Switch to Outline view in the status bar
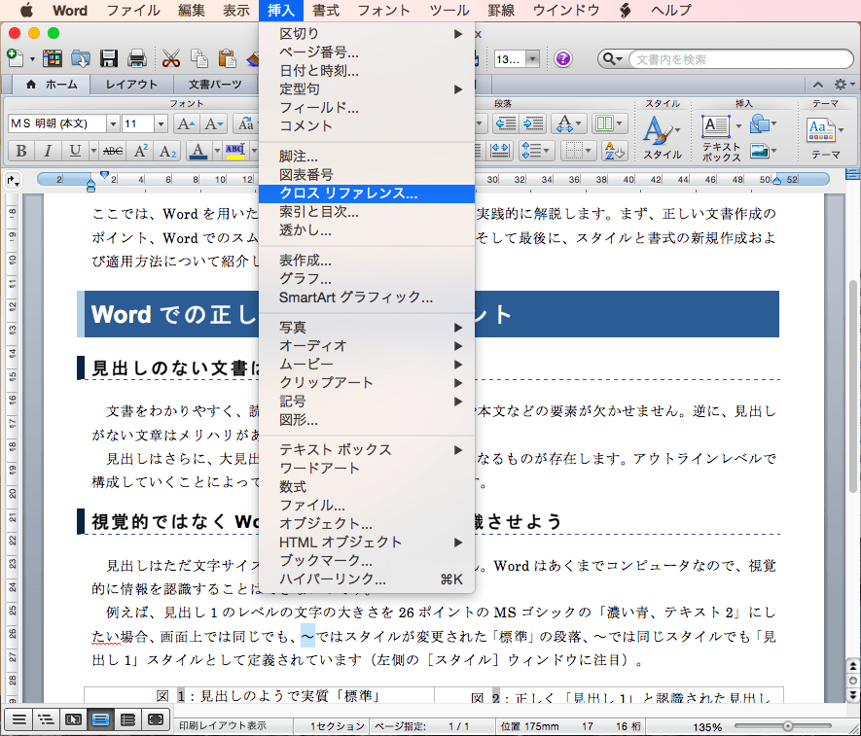 point(47,719)
